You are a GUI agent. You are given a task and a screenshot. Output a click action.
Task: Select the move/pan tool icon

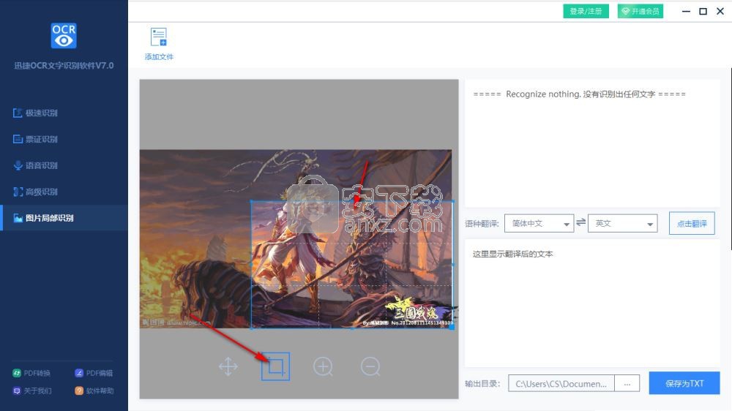[228, 366]
